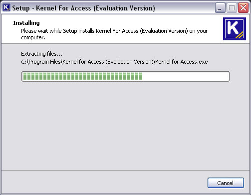Click "(Evaluation Version)" in the window title
This screenshot has height=195, width=251.
point(124,8)
